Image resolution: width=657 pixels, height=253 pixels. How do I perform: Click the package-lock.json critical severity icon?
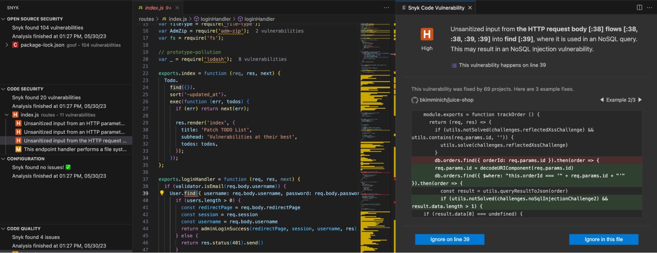[x=15, y=45]
